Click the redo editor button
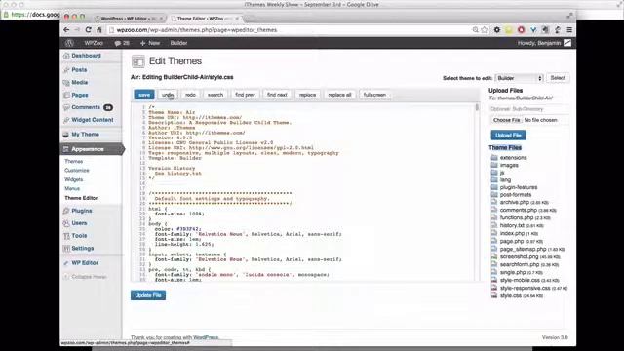624x351 pixels. tap(190, 95)
